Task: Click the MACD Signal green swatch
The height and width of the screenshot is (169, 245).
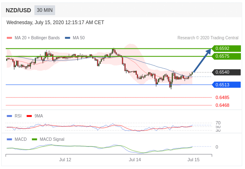Action: (34, 140)
